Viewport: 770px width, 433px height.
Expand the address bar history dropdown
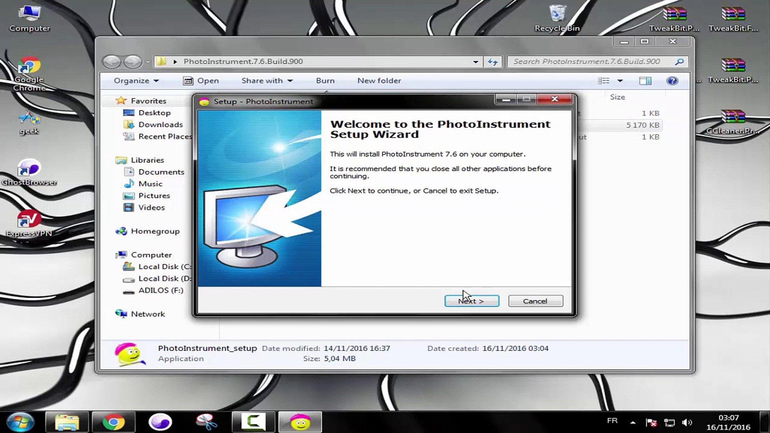pos(476,62)
